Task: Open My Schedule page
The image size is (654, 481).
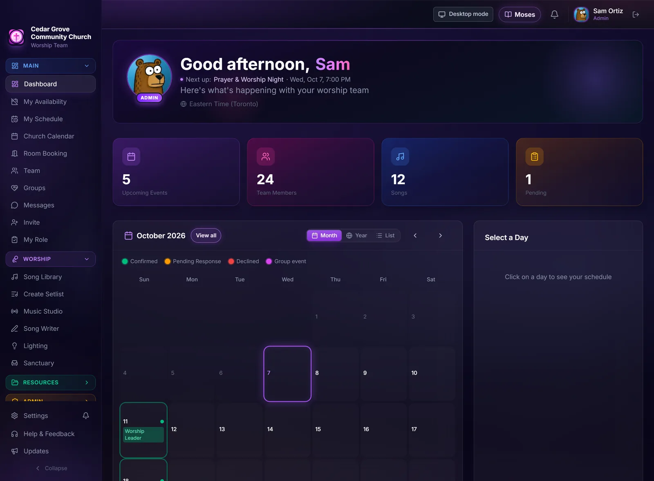Action: point(51,119)
